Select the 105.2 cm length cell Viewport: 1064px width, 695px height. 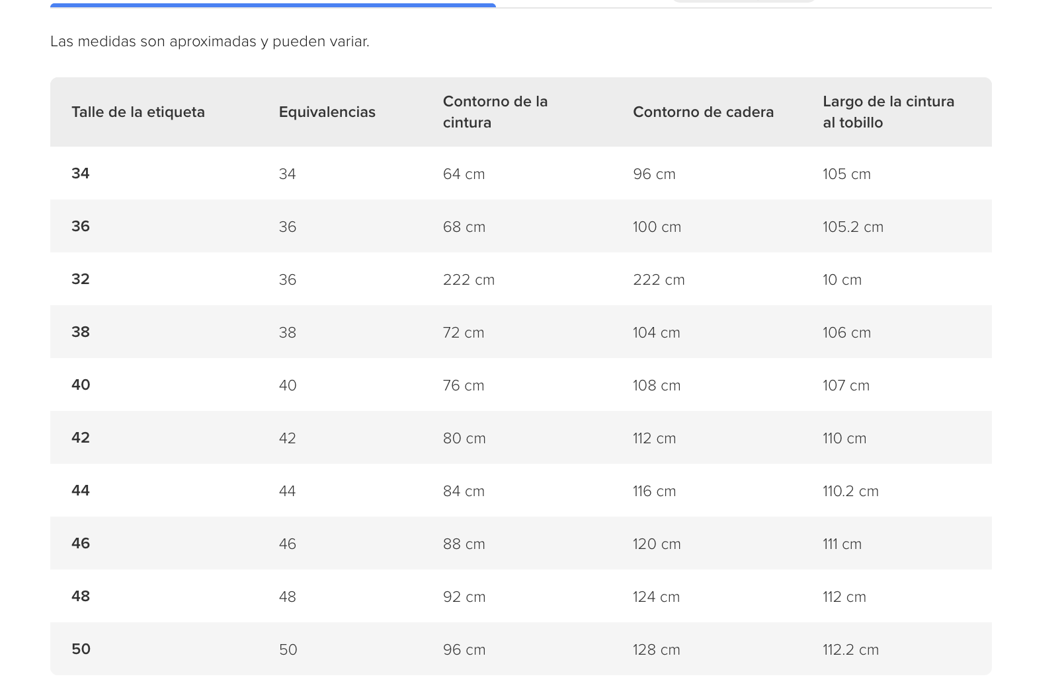pyautogui.click(x=853, y=227)
